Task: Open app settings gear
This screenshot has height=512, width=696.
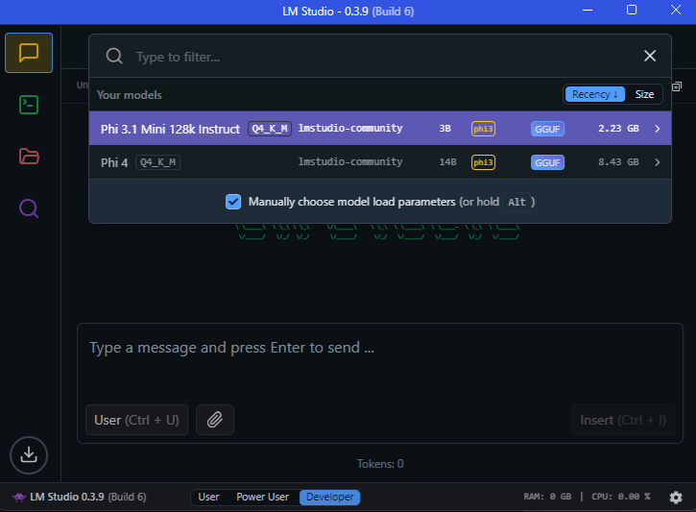Action: [676, 498]
